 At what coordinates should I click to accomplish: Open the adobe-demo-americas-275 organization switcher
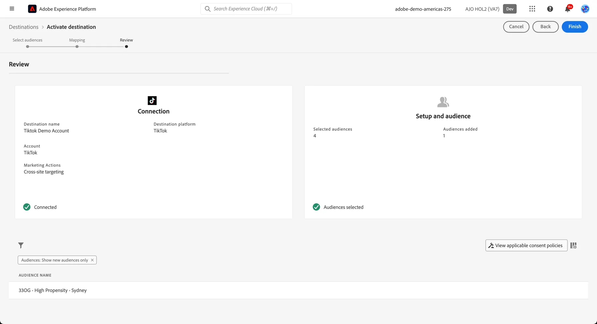click(x=423, y=9)
